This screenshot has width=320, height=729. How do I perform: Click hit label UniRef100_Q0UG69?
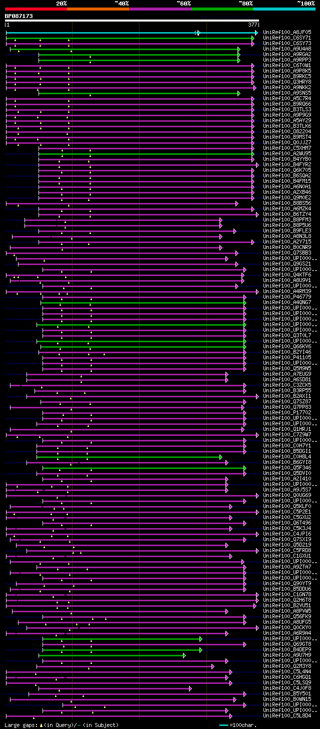coord(287,496)
